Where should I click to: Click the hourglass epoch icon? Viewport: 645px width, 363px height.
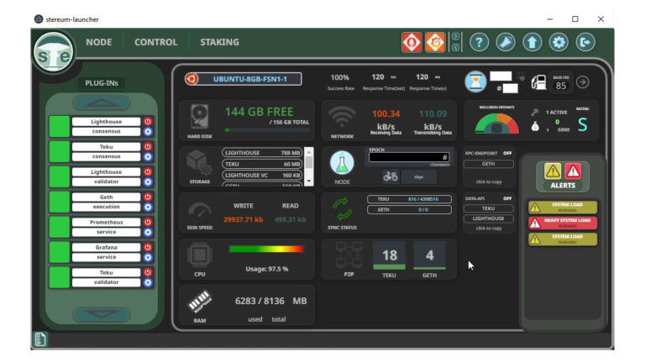tap(475, 82)
